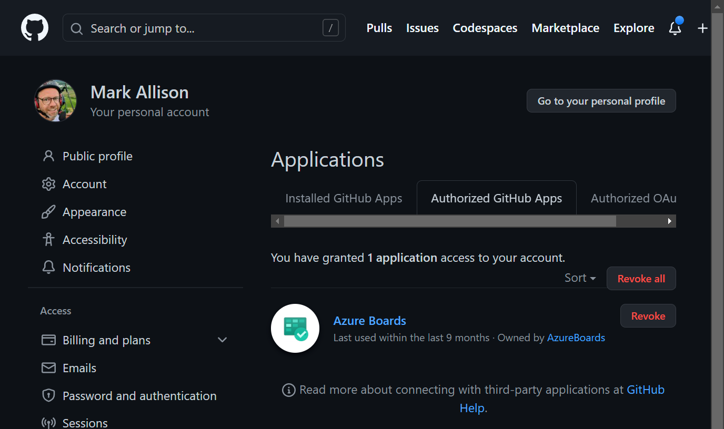This screenshot has width=724, height=429.
Task: Click the Mark Allison name heading
Action: click(x=139, y=92)
